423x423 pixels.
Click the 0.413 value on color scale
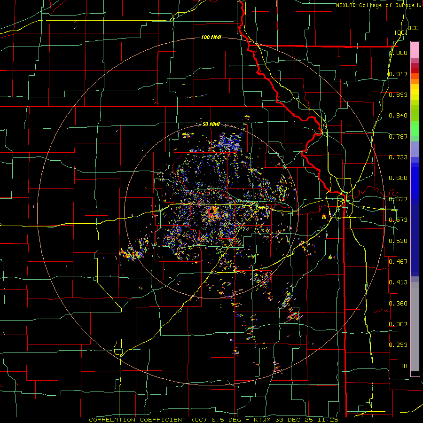(398, 282)
